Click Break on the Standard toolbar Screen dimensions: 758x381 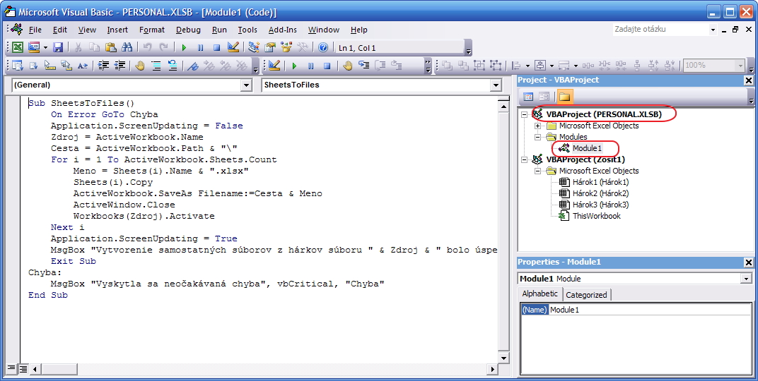tap(201, 47)
